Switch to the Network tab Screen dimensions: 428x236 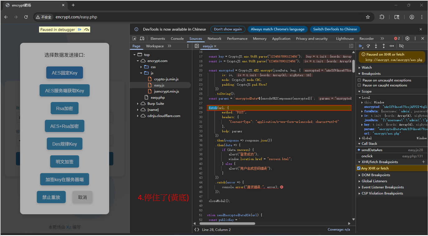tap(214, 39)
